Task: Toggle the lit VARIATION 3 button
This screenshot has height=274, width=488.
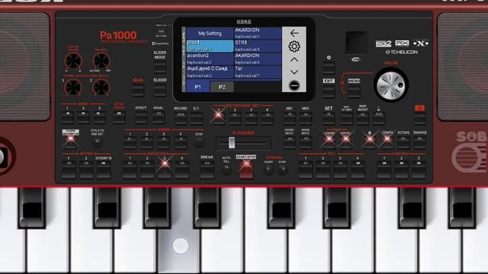Action: (165, 169)
